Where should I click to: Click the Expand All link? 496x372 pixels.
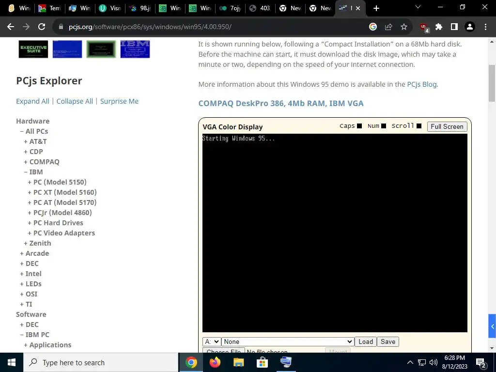(x=32, y=101)
